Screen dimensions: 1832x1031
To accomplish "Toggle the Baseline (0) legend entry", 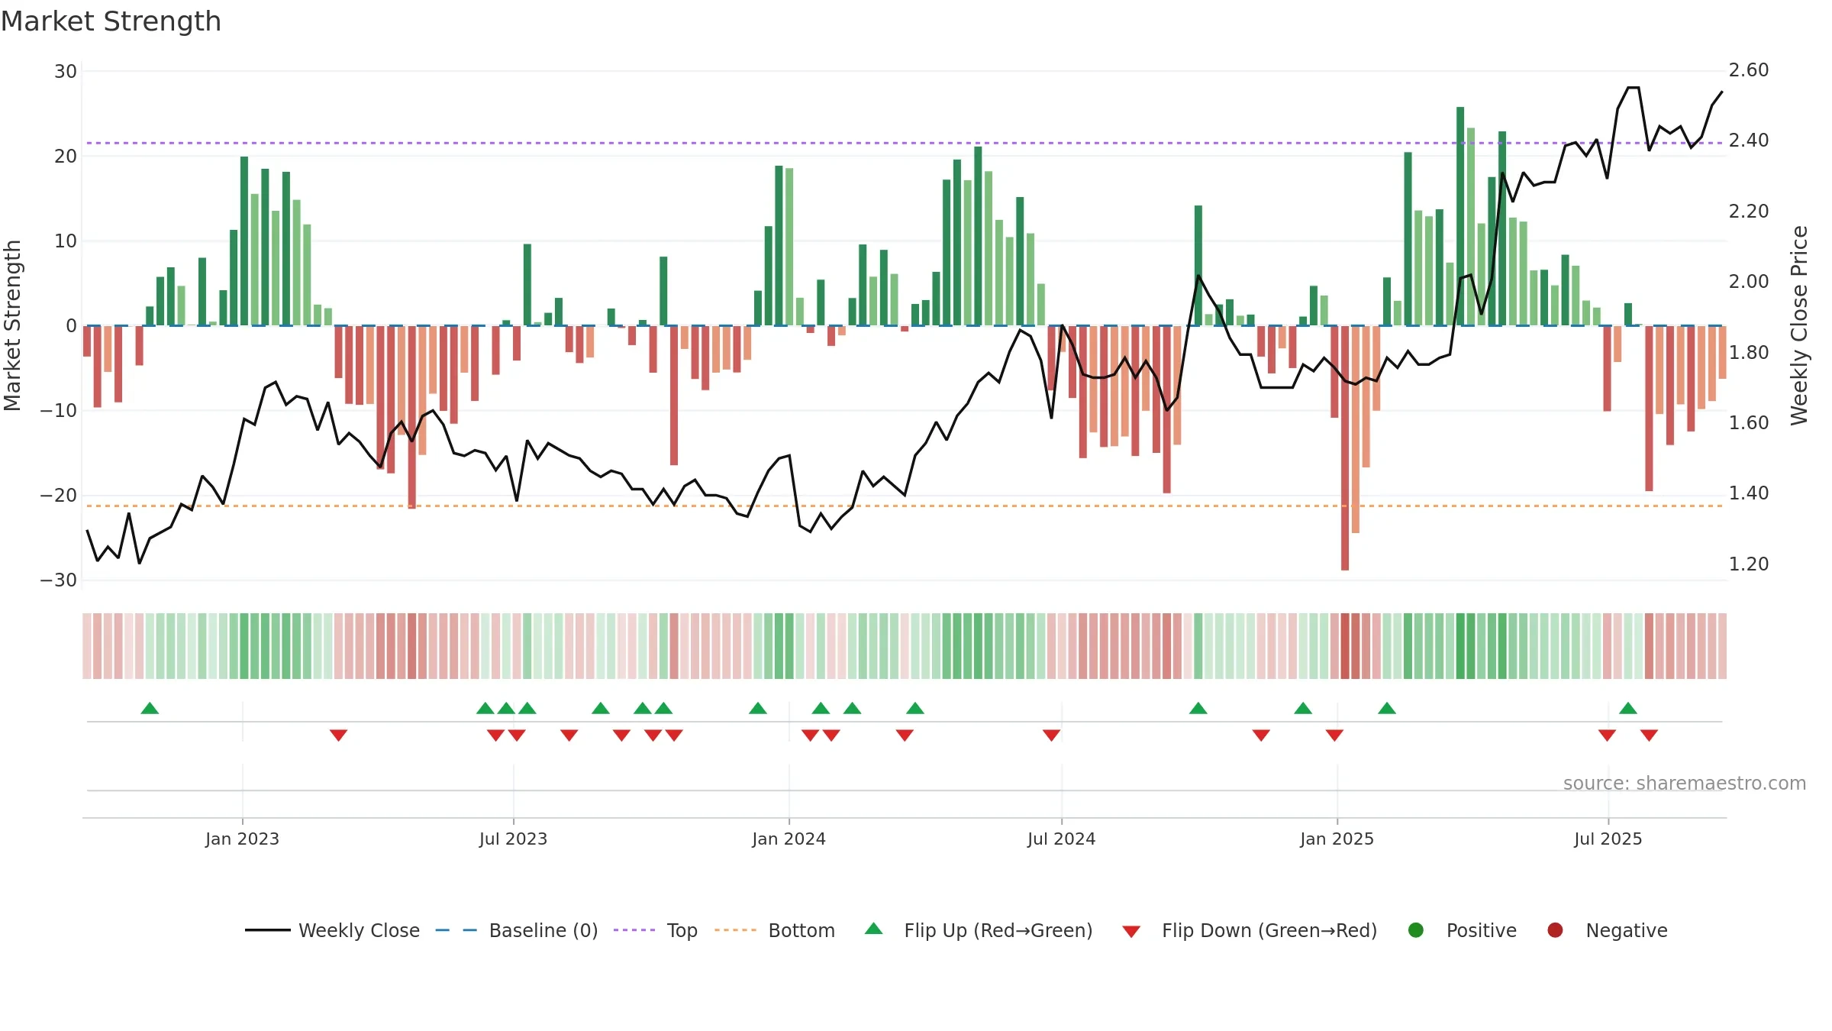I will [516, 930].
